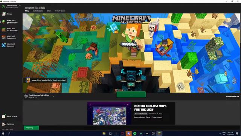The width and height of the screenshot is (241, 136).
Task: Click the green Play button
Action: [x=131, y=95]
